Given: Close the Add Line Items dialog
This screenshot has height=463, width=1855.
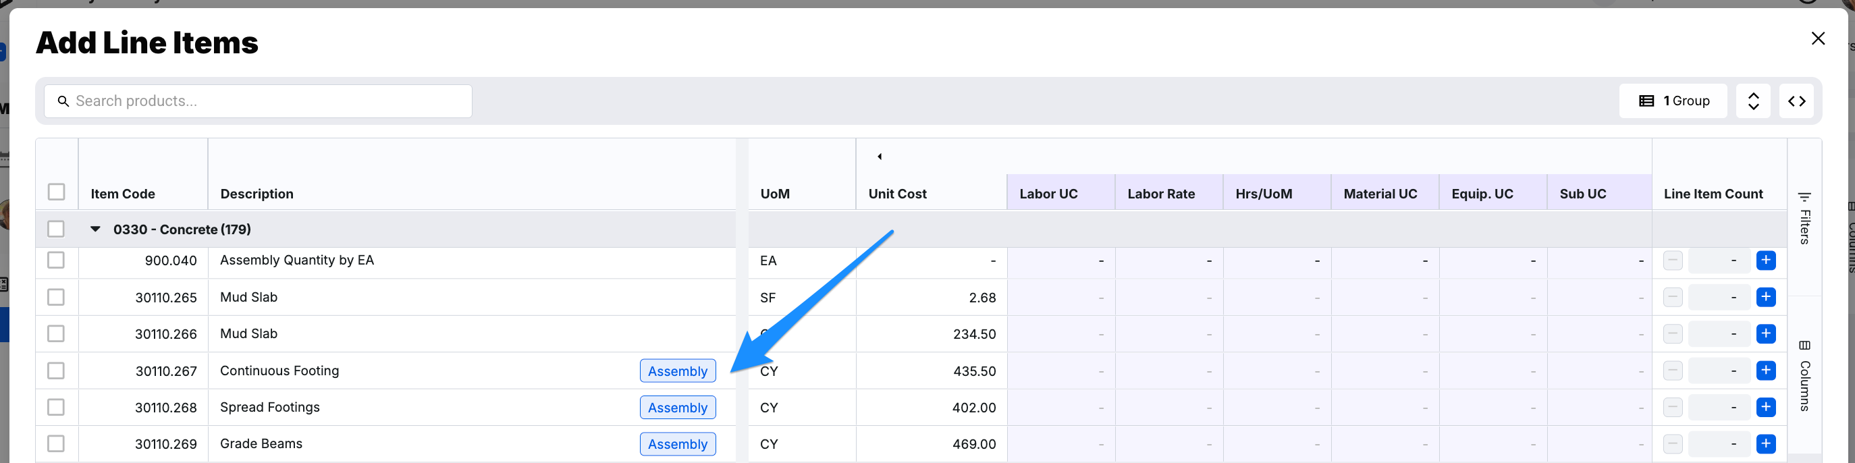Looking at the screenshot, I should (x=1818, y=38).
